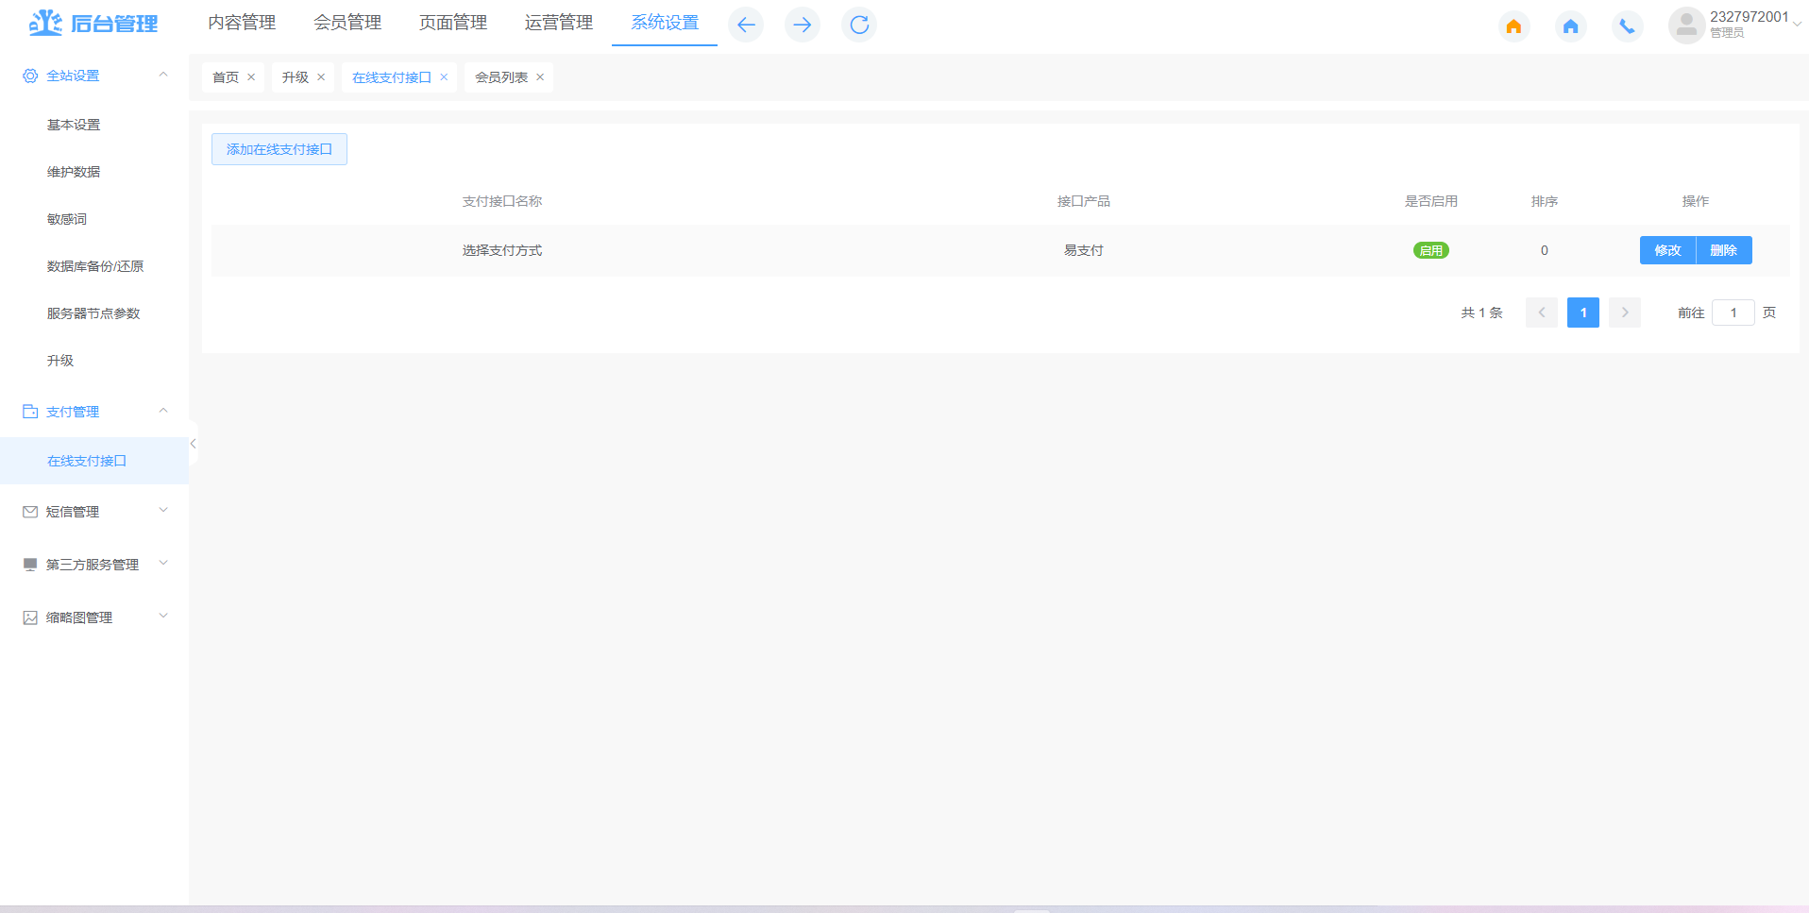Open 敏感词 in sidebar
The image size is (1809, 913).
(x=67, y=219)
